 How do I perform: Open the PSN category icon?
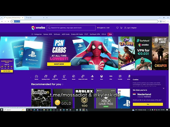[x=92, y=77]
